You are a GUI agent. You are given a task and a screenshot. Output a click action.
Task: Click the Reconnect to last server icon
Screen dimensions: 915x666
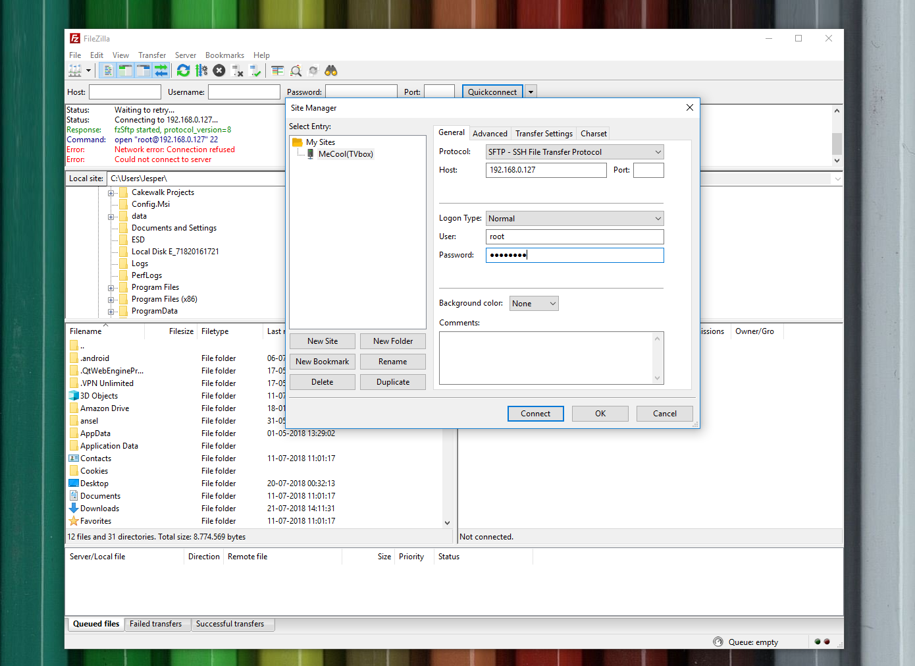tap(255, 70)
